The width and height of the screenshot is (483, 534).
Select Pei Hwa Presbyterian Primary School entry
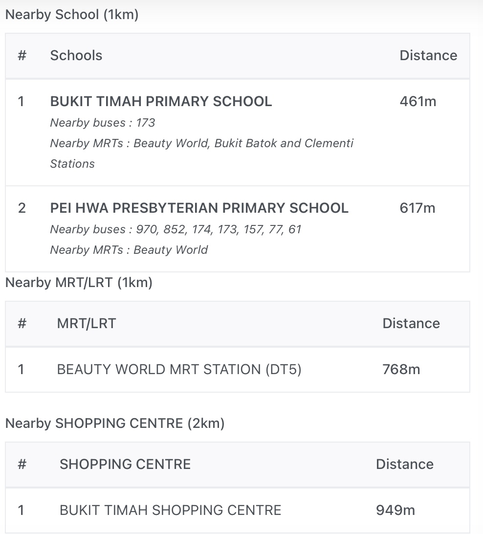pos(199,208)
